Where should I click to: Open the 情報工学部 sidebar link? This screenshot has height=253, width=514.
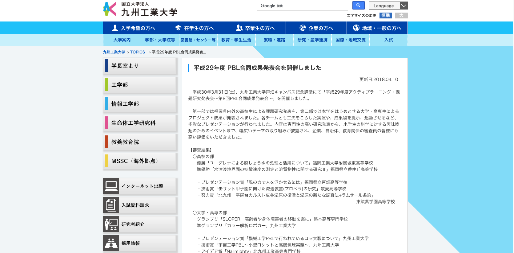pyautogui.click(x=140, y=104)
